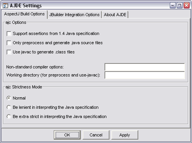
Task: Show the About AJDE tab
Action: [115, 15]
